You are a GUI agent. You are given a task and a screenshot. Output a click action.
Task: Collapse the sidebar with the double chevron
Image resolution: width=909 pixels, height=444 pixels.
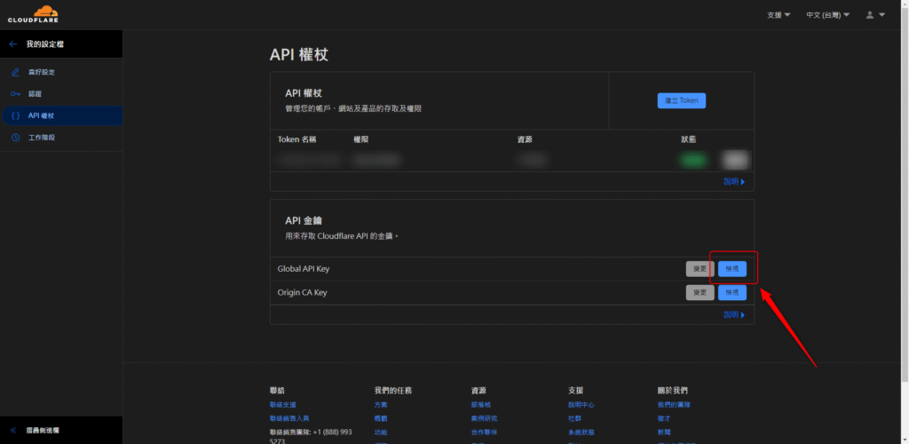12,429
